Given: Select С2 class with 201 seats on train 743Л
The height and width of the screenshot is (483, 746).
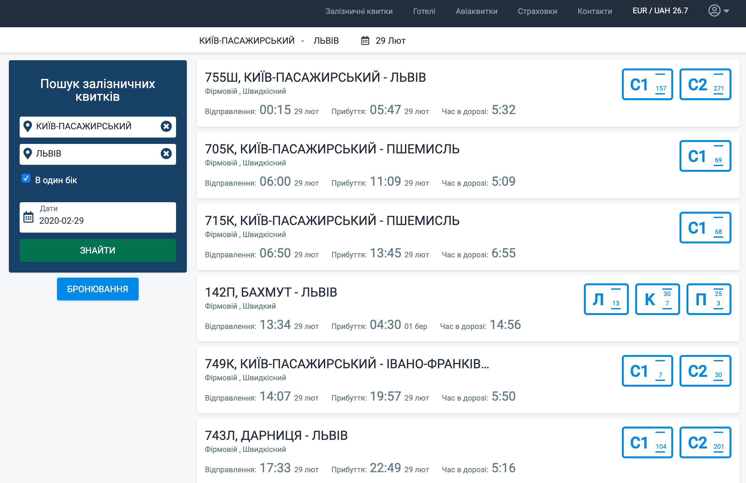Looking at the screenshot, I should tap(705, 442).
